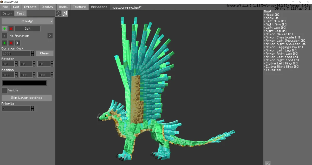This screenshot has width=312, height=165.
Task: Click the Clear button
Action: [44, 53]
